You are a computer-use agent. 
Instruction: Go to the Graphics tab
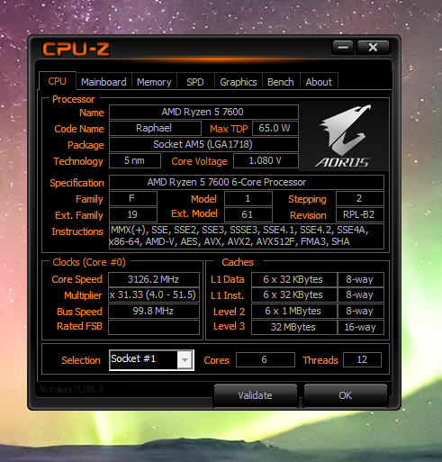(239, 82)
